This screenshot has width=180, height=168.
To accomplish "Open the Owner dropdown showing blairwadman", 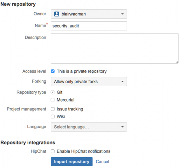I will [x=89, y=14].
